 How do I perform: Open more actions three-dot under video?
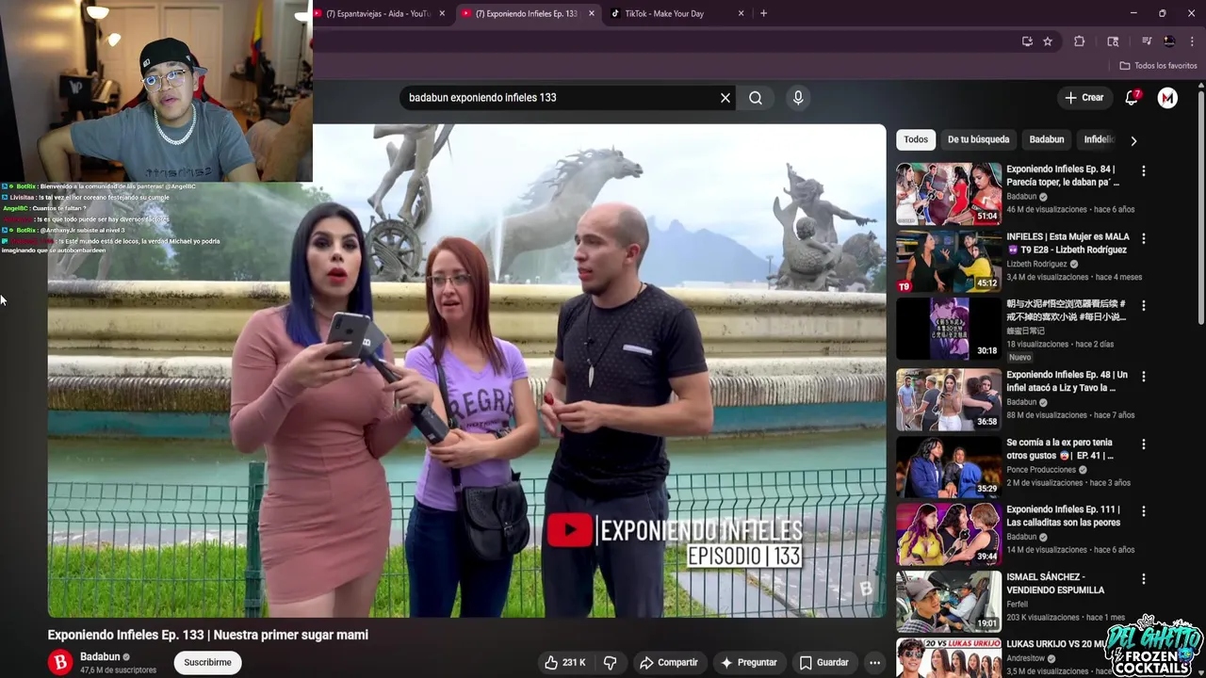pos(874,662)
